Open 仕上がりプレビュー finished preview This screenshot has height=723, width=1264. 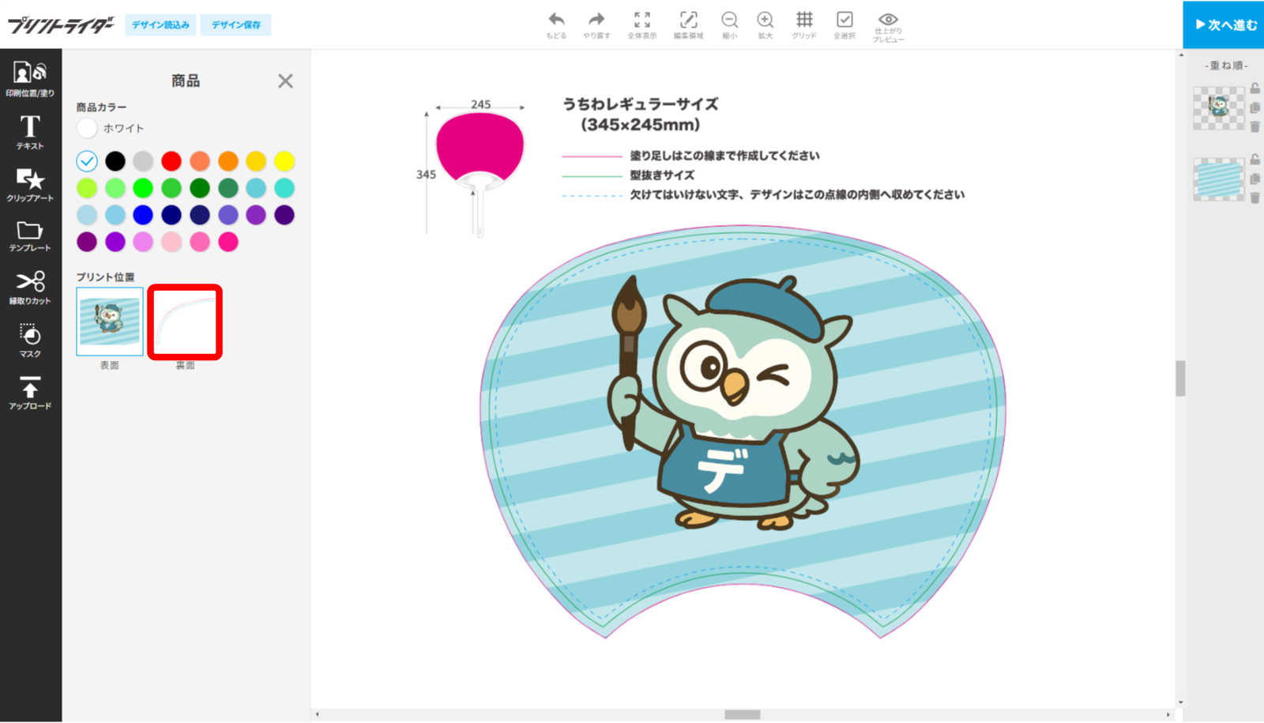tap(888, 27)
